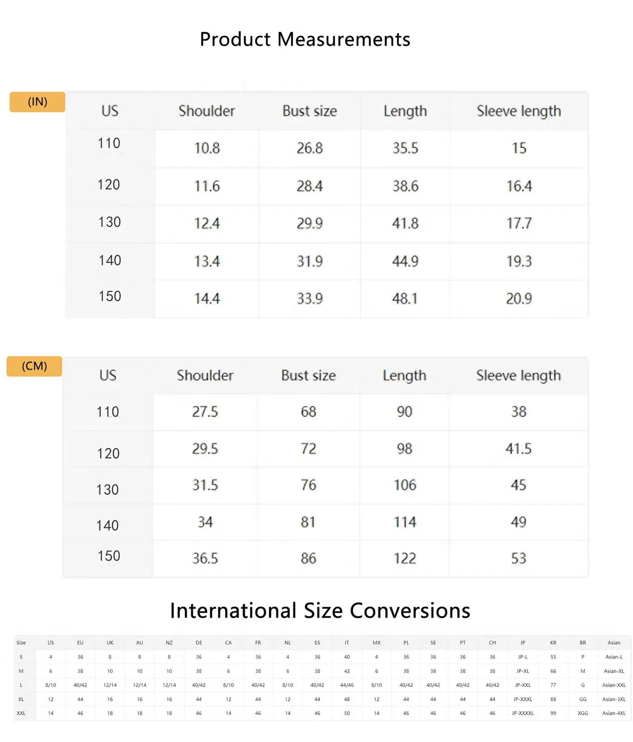Select the EU column header in conversions
The width and height of the screenshot is (633, 742).
coord(80,643)
